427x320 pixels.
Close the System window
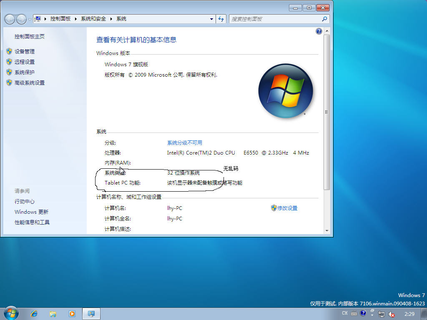coord(323,7)
